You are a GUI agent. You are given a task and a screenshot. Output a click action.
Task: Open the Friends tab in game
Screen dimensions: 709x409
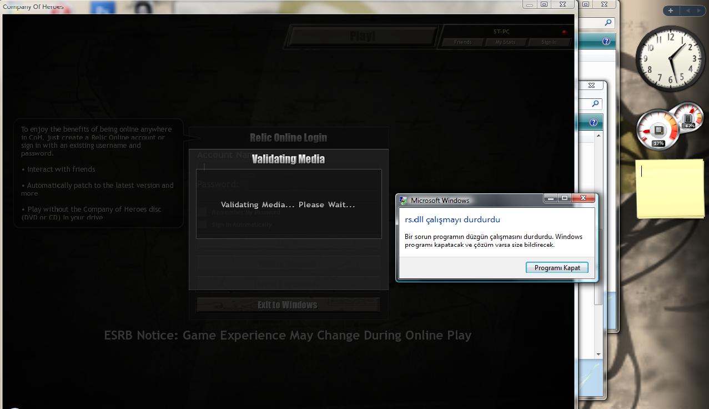[x=462, y=42]
